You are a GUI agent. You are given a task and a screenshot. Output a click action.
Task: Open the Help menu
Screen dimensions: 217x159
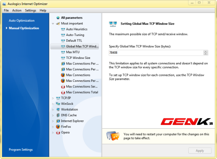pyautogui.click(x=43, y=10)
